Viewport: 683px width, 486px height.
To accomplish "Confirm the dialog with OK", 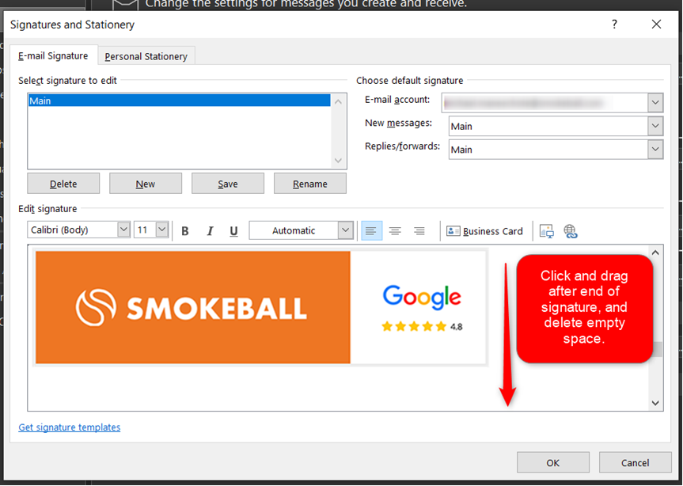I will click(553, 462).
